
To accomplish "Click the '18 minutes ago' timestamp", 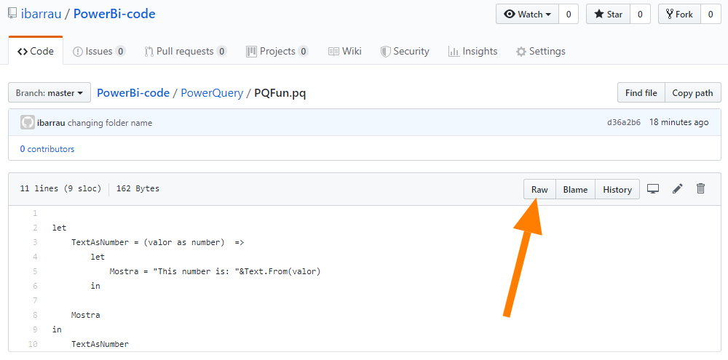I will coord(678,122).
